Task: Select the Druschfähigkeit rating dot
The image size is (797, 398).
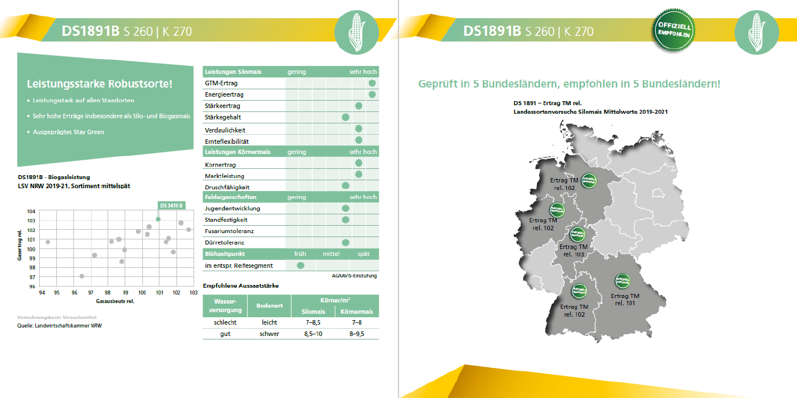Action: [x=346, y=186]
